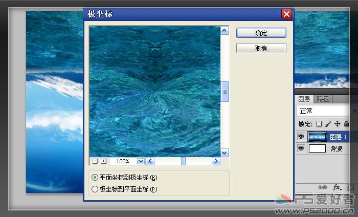Switch to the 图层 tab
Viewport: 358px width, 217px height.
click(304, 99)
